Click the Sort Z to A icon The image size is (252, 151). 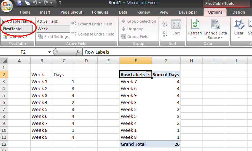click(x=165, y=34)
